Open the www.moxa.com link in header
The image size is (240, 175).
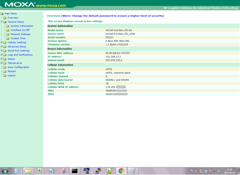pos(51,6)
